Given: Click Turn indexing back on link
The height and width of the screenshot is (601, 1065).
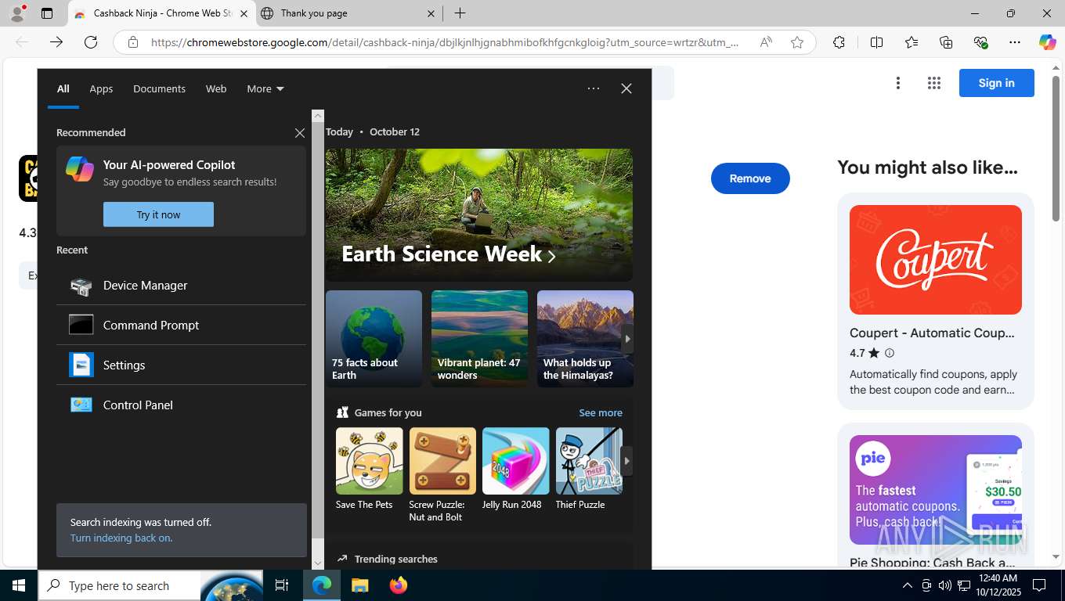Looking at the screenshot, I should point(121,538).
